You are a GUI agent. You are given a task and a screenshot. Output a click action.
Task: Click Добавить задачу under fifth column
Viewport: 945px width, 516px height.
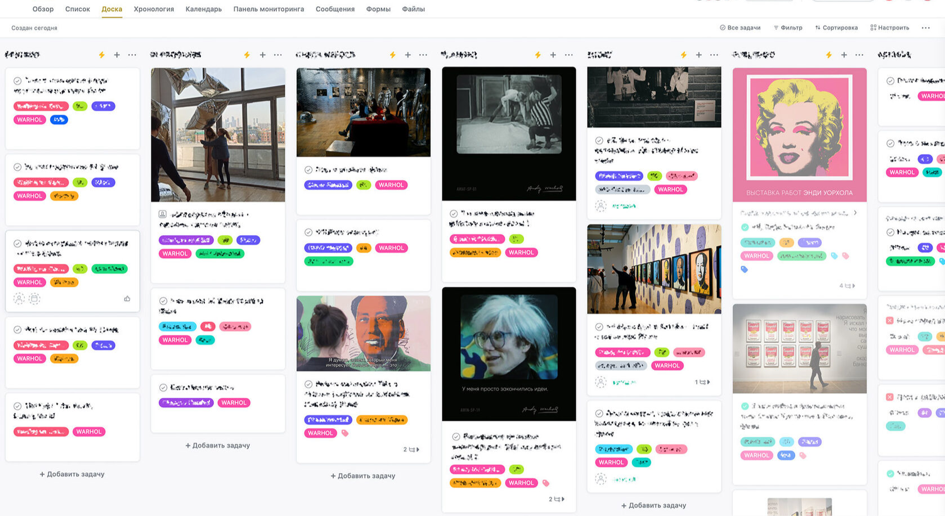(654, 506)
